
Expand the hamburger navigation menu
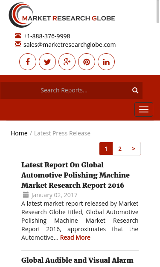click(x=144, y=109)
